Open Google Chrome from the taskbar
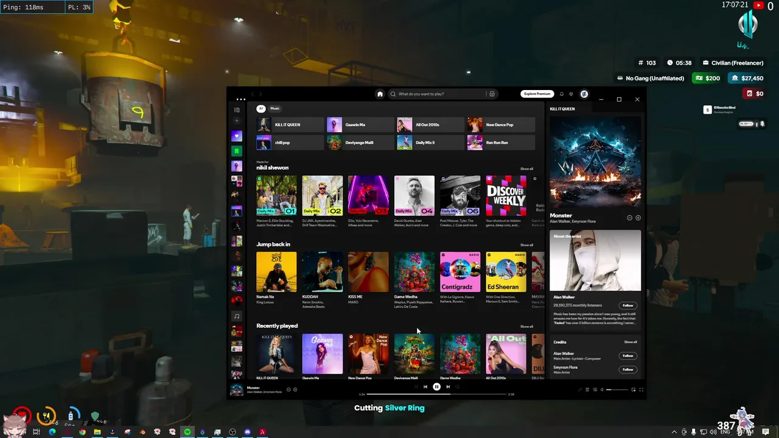Viewport: 779px width, 438px height. tap(82, 432)
